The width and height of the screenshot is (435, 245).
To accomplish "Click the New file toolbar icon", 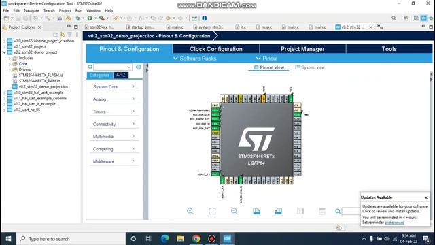I will coord(6,18).
